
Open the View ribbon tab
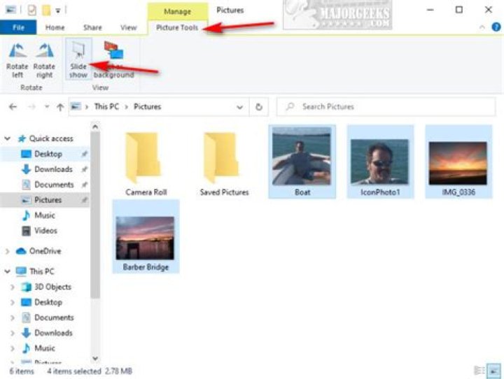[x=128, y=27]
